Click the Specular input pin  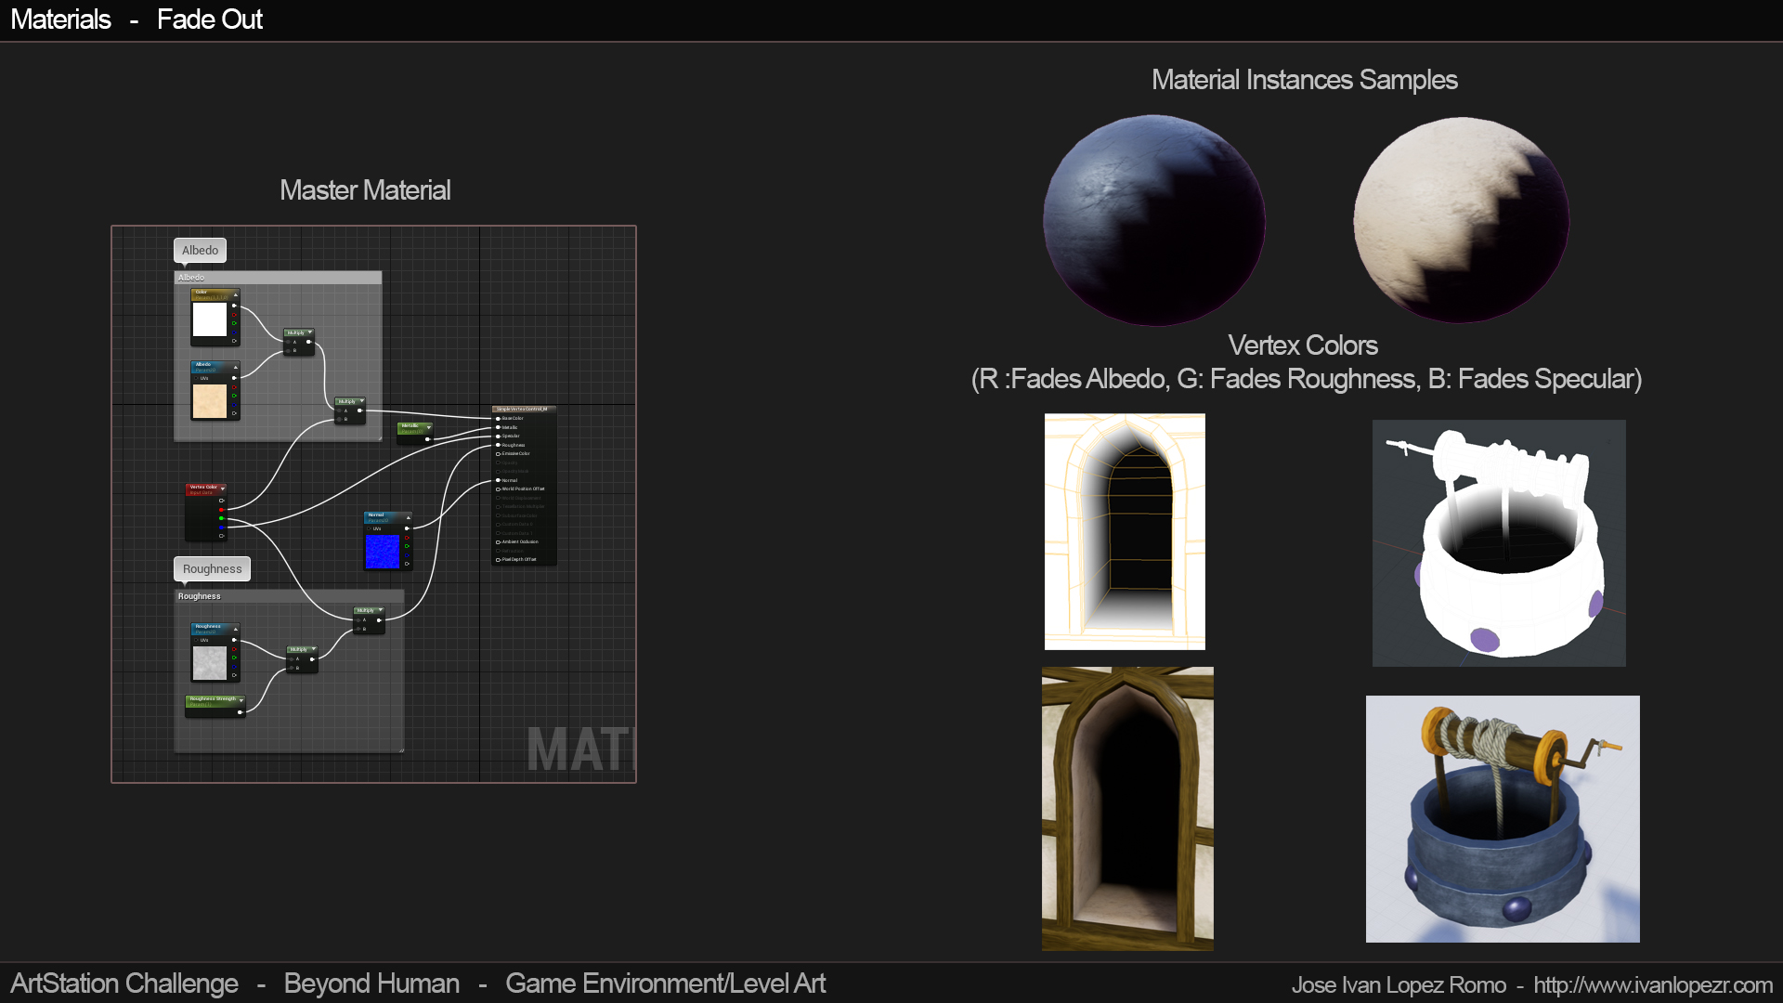coord(499,436)
